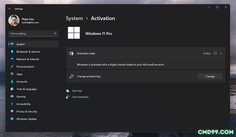This screenshot has width=236, height=137.
Task: Open the System category label
Action: click(21, 44)
